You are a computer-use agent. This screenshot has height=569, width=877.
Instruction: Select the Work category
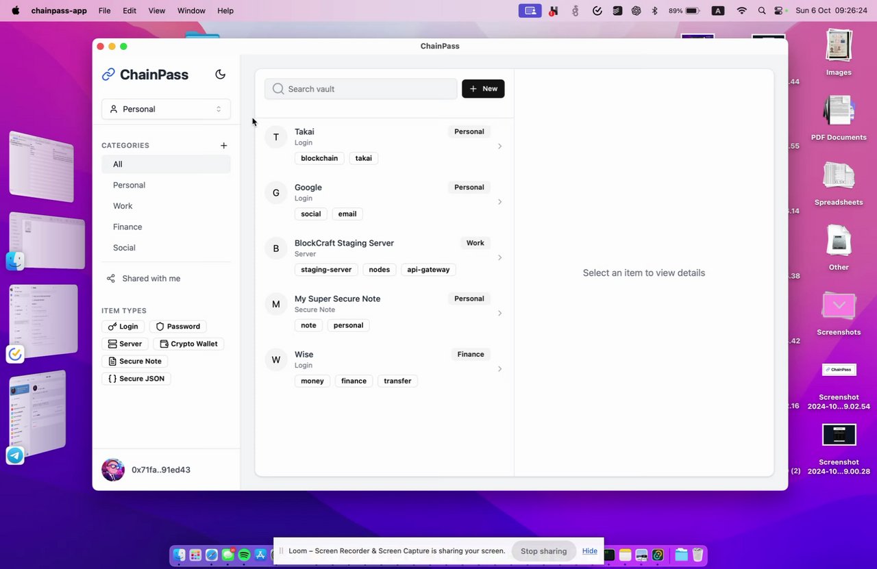[166, 206]
